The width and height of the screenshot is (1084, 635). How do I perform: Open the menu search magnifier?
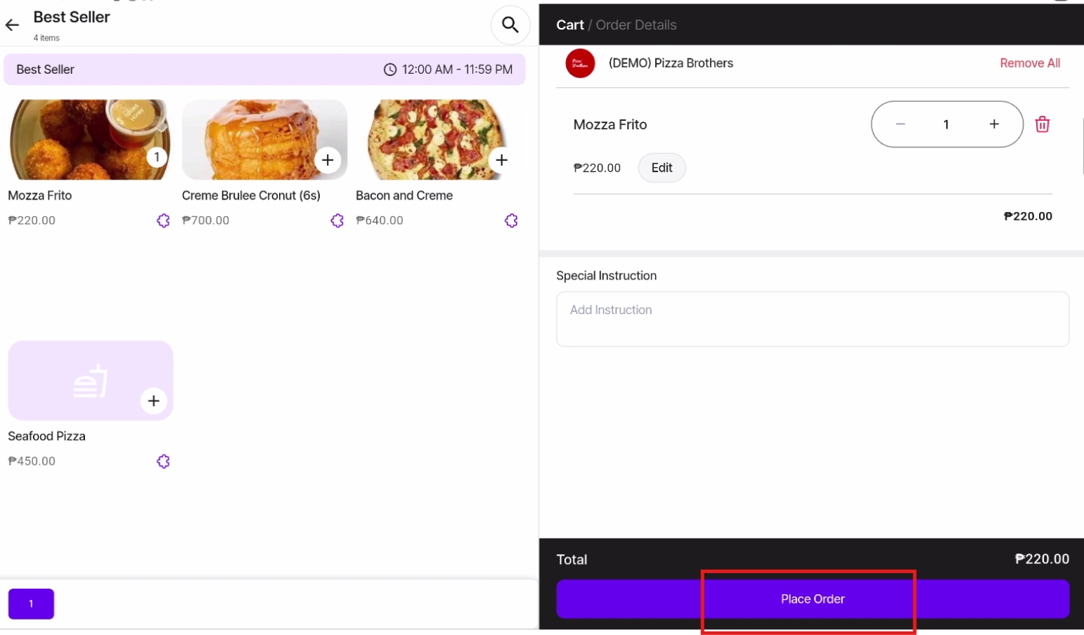pos(510,25)
